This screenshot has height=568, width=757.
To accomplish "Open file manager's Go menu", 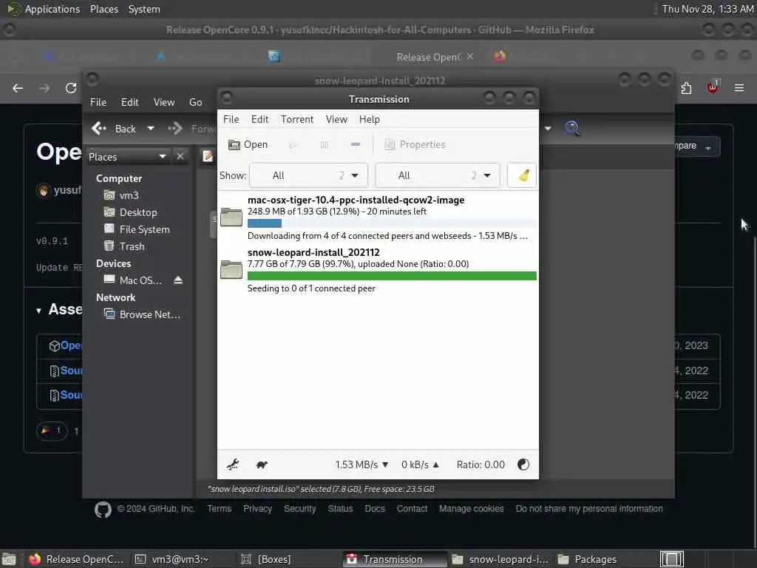I will click(195, 102).
